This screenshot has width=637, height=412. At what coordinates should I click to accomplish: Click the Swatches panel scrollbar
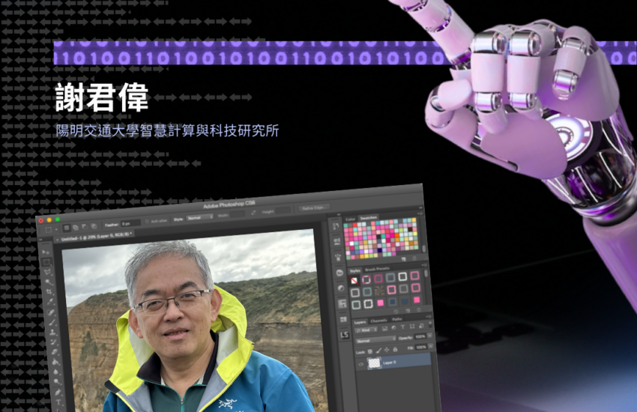423,249
